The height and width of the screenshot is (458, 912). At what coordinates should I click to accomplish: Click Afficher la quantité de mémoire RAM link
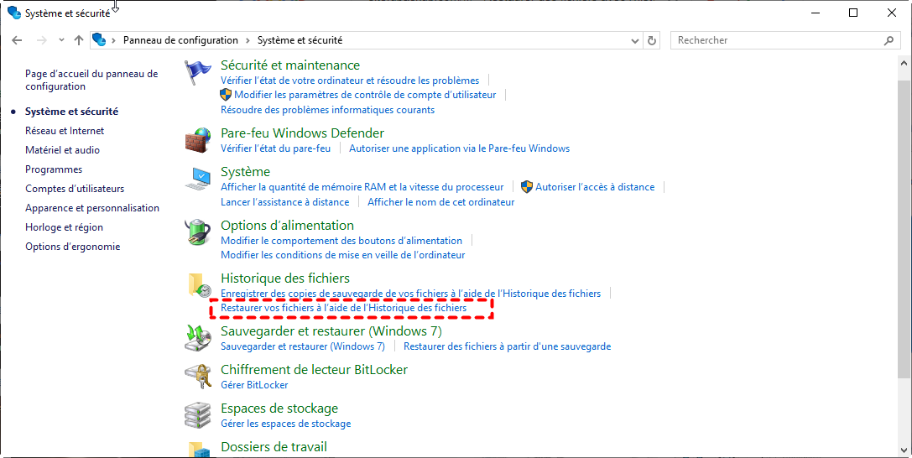(x=362, y=187)
